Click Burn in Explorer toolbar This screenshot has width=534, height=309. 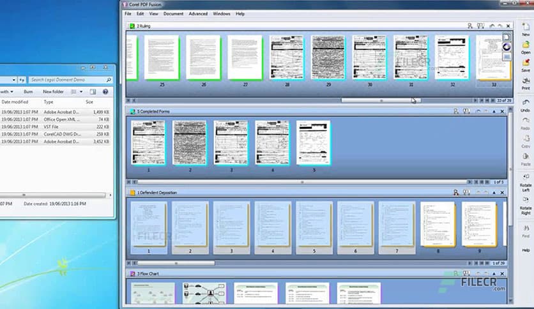(x=28, y=91)
